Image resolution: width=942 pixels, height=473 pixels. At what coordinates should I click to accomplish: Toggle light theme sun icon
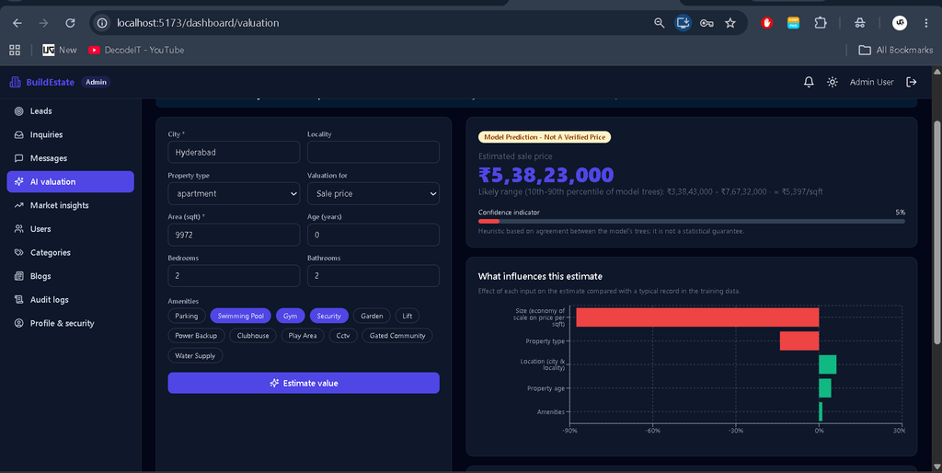tap(832, 82)
